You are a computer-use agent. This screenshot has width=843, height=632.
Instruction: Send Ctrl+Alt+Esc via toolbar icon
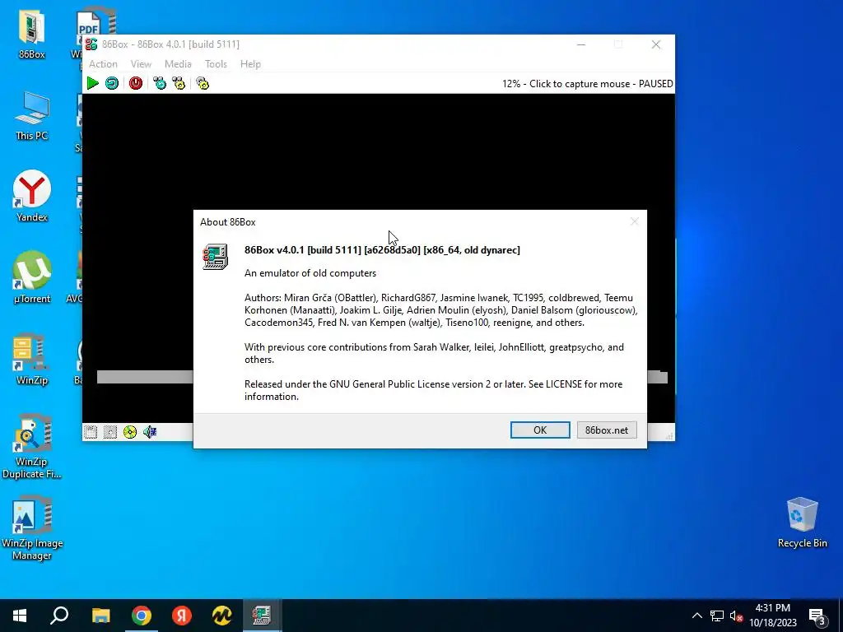[x=179, y=83]
